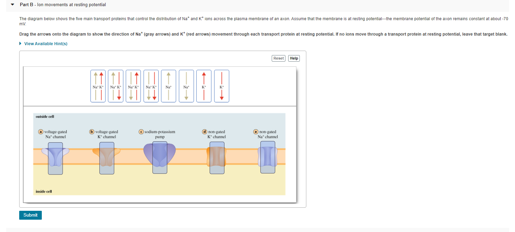Click the voltage-gated K⁺ channel illustration
515x232 pixels.
107,159
